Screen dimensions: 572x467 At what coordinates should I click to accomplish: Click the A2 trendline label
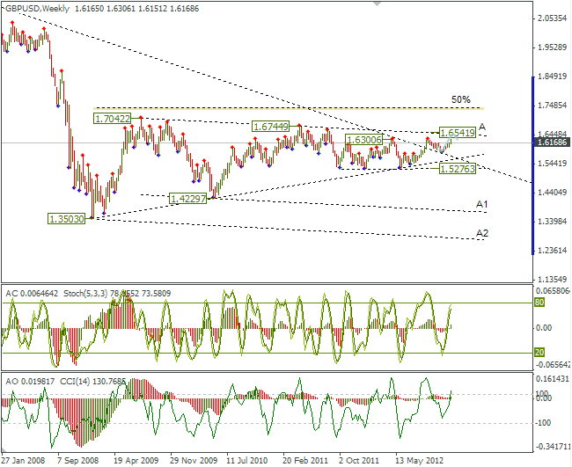click(482, 232)
